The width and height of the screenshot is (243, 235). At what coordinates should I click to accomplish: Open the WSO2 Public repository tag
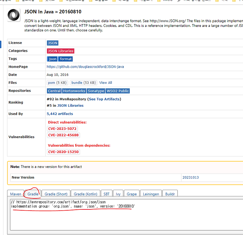pyautogui.click(x=118, y=91)
